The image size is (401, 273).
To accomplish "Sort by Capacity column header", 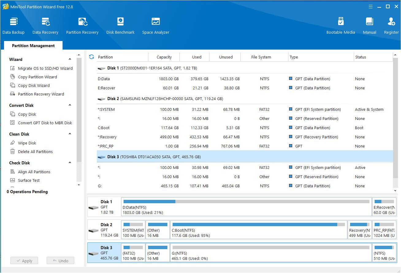I will [164, 57].
